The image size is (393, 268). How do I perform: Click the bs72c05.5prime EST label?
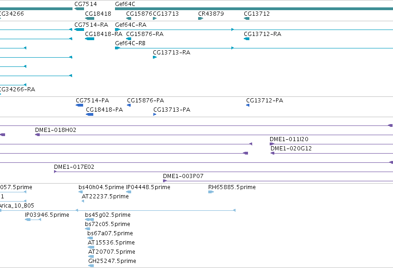tap(108, 224)
